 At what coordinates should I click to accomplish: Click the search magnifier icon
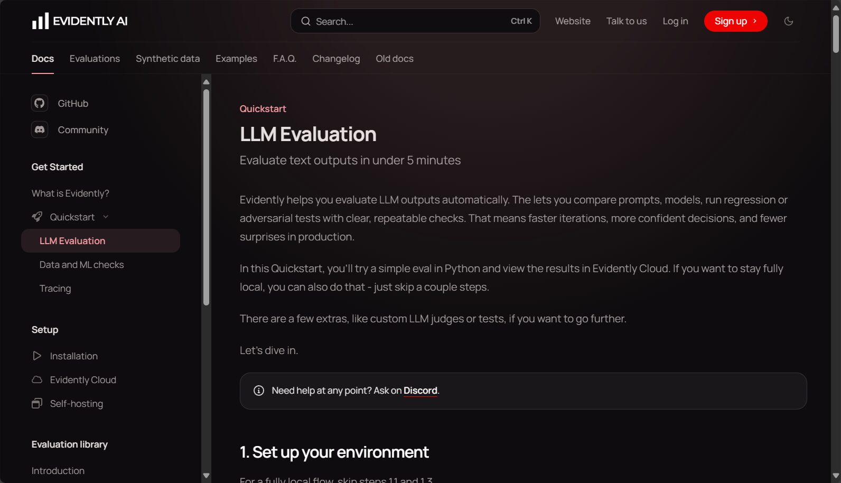tap(306, 21)
